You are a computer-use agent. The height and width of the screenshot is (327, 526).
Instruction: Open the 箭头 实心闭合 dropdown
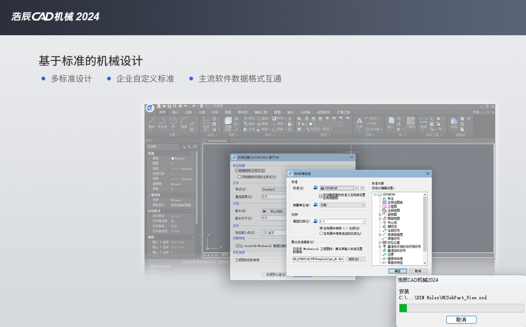click(274, 211)
